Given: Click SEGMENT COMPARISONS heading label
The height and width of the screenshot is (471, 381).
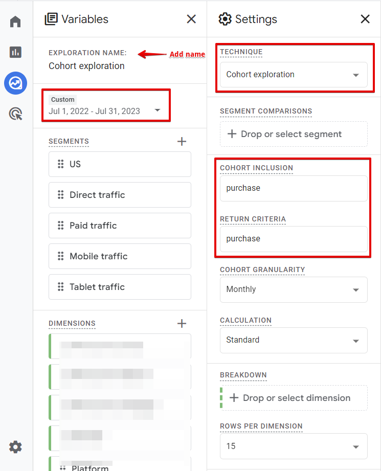Looking at the screenshot, I should tap(266, 111).
